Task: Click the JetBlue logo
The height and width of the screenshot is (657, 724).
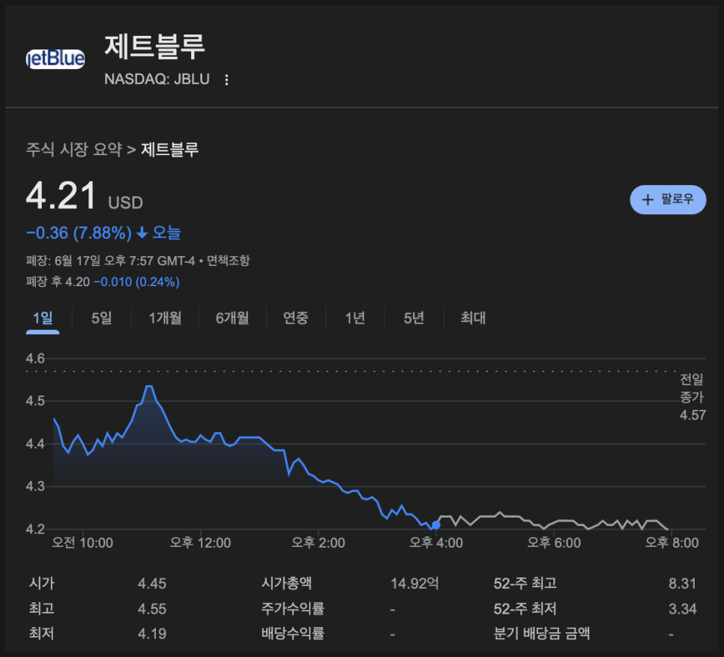Action: click(x=55, y=59)
